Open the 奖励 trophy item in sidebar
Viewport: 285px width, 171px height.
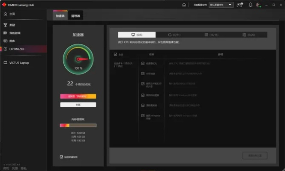(12, 25)
